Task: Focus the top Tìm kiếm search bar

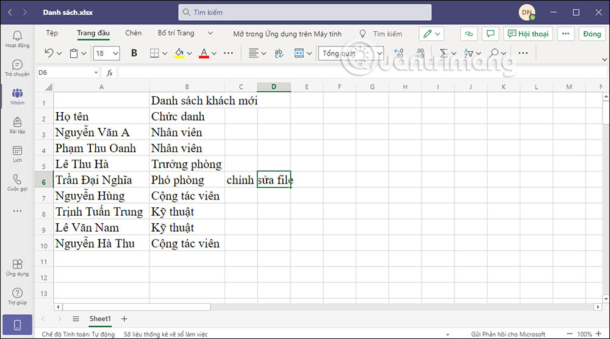Action: 305,12
